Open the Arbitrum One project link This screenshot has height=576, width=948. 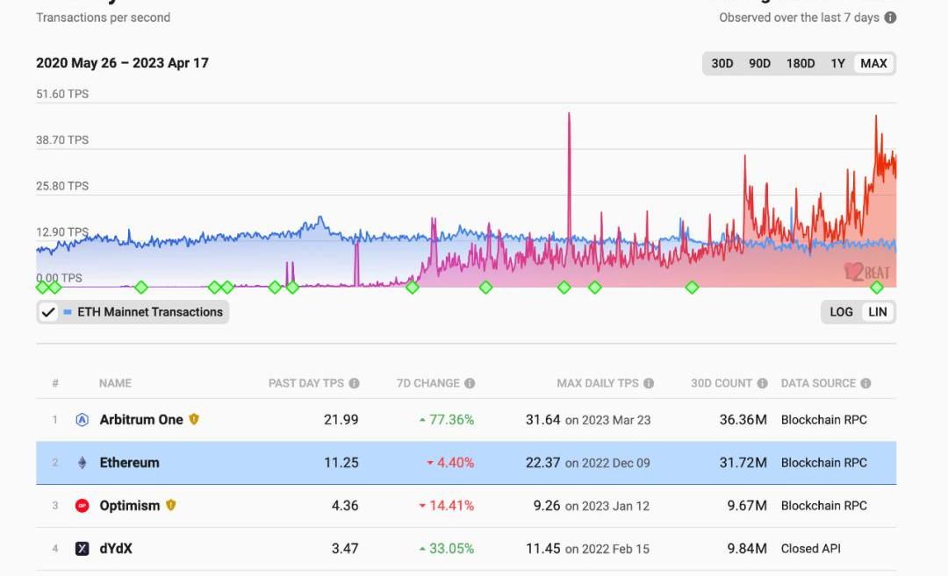coord(140,420)
